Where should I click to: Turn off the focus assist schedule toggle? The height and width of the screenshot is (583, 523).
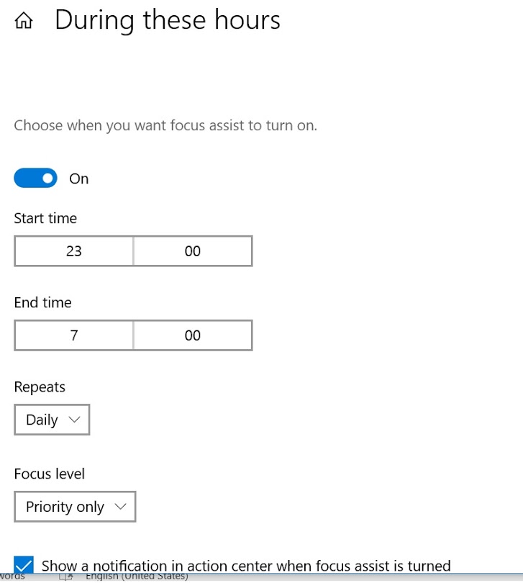click(35, 178)
